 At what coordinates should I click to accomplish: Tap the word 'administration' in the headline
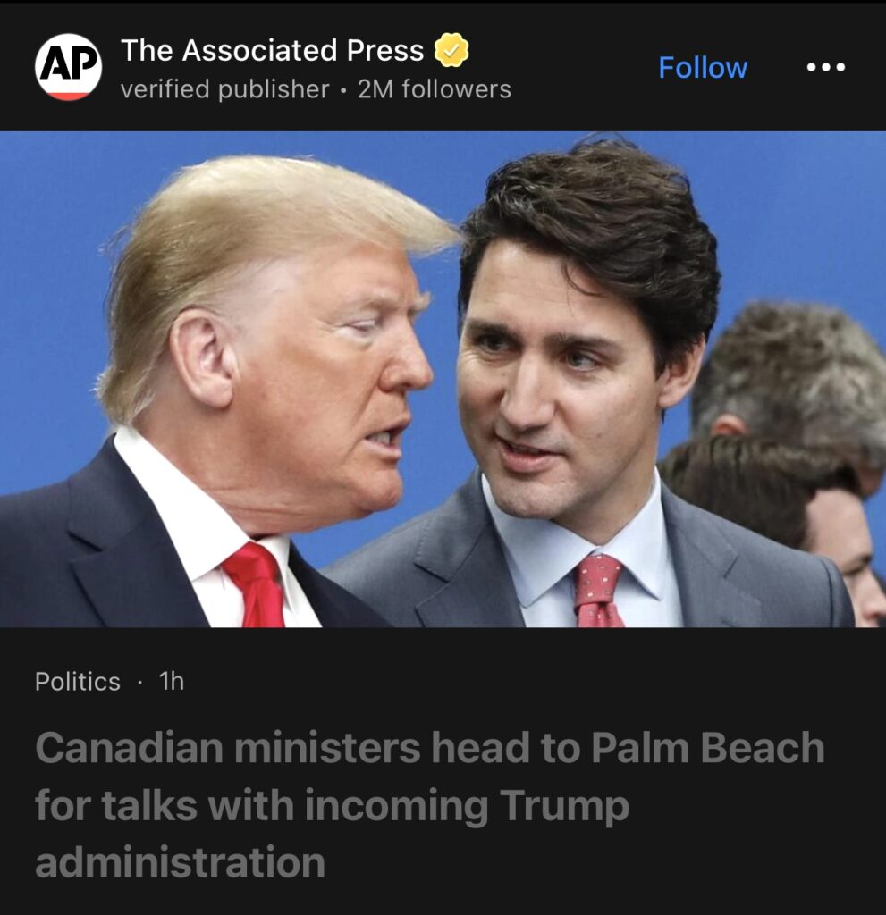point(180,862)
